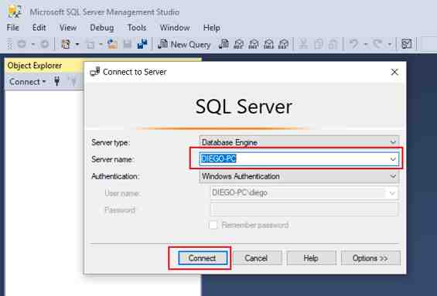
Task: Click the Analysis Services MDX Query icon
Action: 239,44
